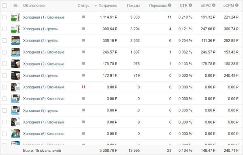This screenshot has height=155, width=243.
Task: Click thumbnail of Холодная (9) Ключевые
Action: tap(15, 98)
